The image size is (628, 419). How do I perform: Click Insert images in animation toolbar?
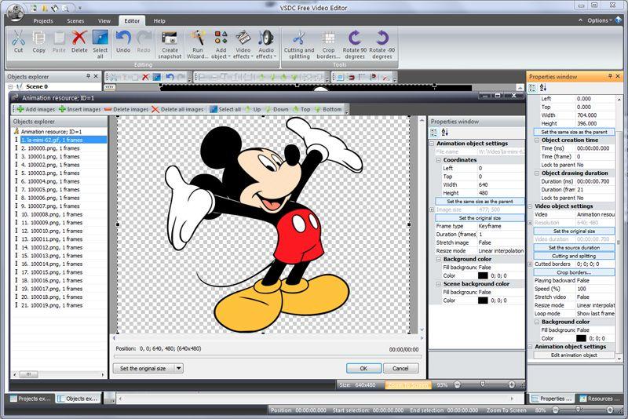coord(80,109)
